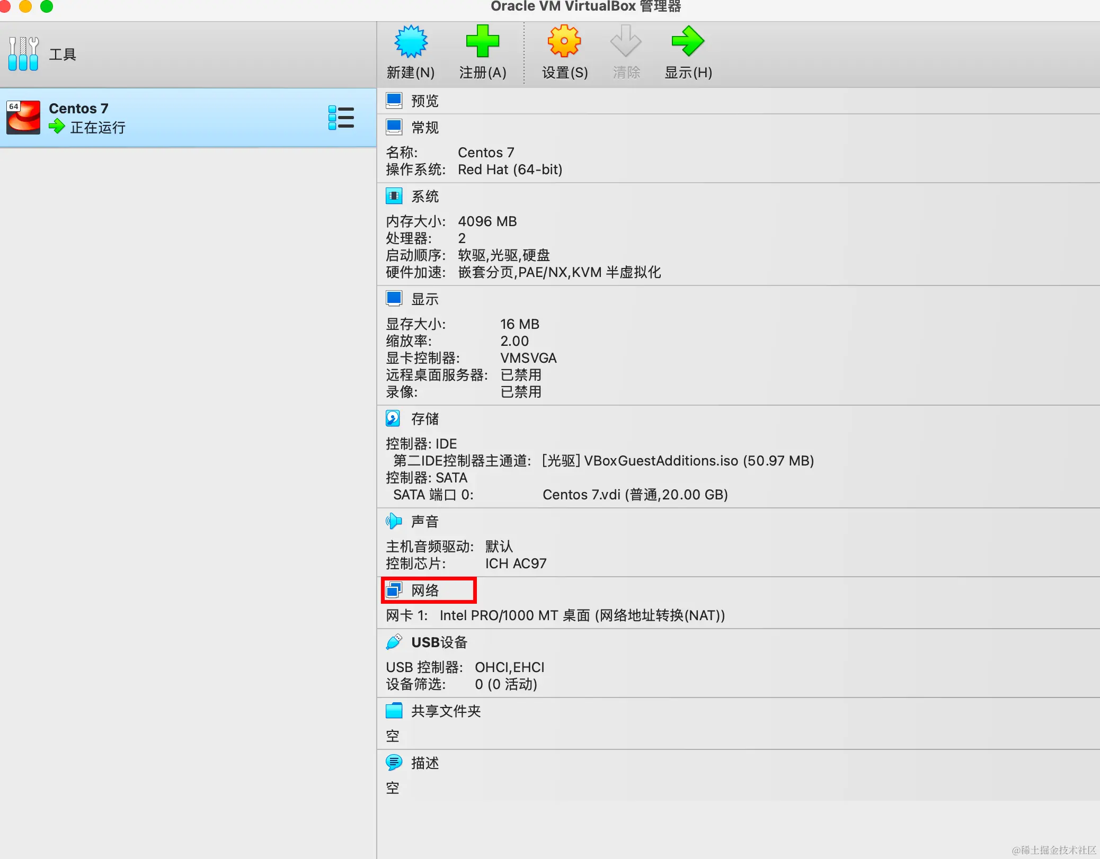Open the 预览 section header
The image size is (1100, 859).
coord(425,101)
